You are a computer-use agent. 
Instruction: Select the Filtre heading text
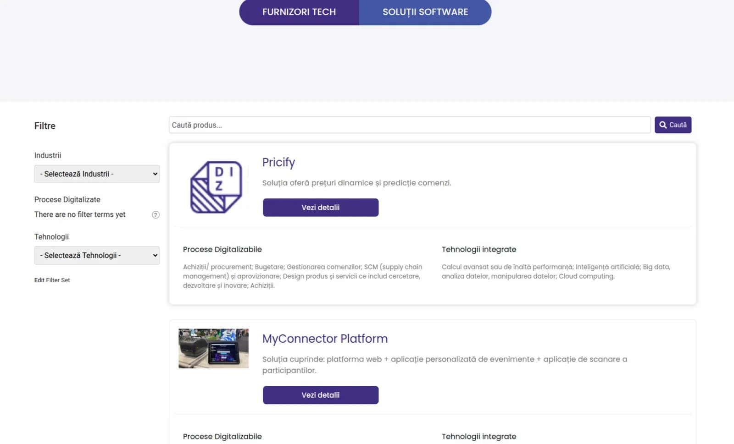point(45,126)
